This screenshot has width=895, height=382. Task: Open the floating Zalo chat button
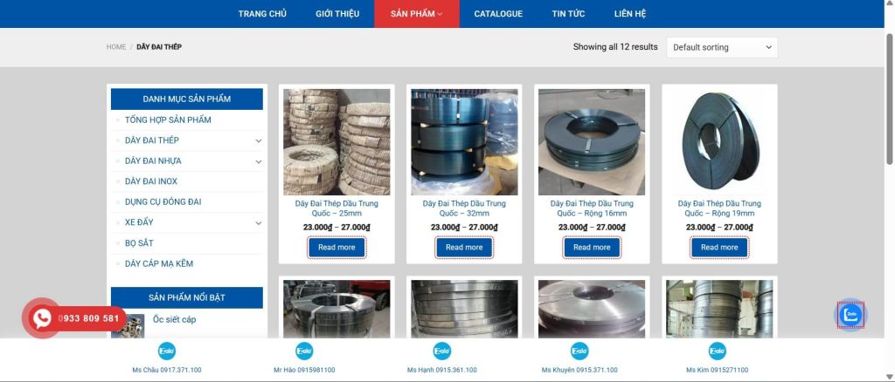(x=850, y=315)
